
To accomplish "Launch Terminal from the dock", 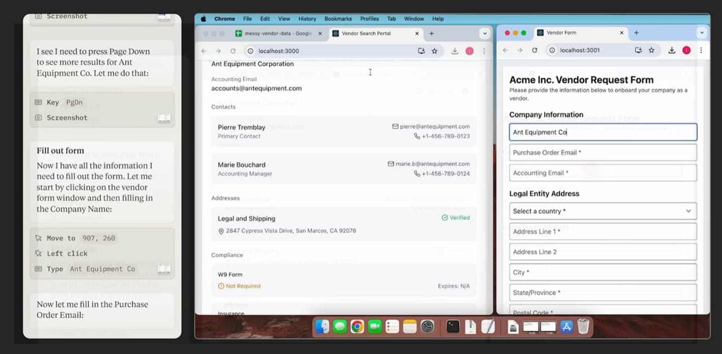I will [453, 327].
